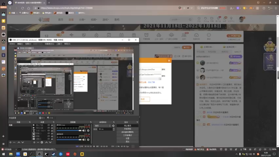Viewport: 279px width, 157px height.
Task: Open microphone/Aux audio gear settings
Action: [x=88, y=130]
